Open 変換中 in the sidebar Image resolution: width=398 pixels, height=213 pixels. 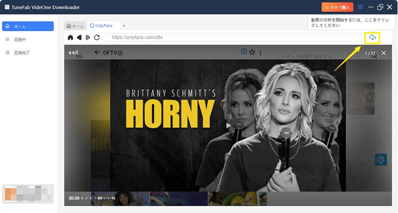(28, 39)
